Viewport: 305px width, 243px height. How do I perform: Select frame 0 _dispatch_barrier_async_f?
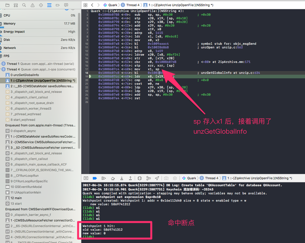[39, 215]
